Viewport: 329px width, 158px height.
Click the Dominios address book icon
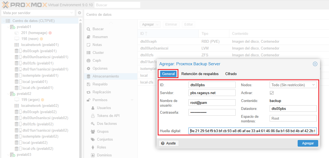click(93, 155)
